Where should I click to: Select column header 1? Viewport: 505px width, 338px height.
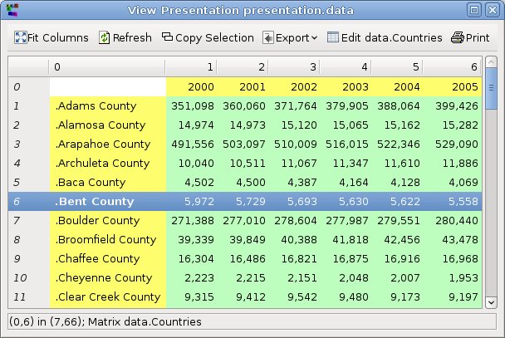tap(191, 67)
